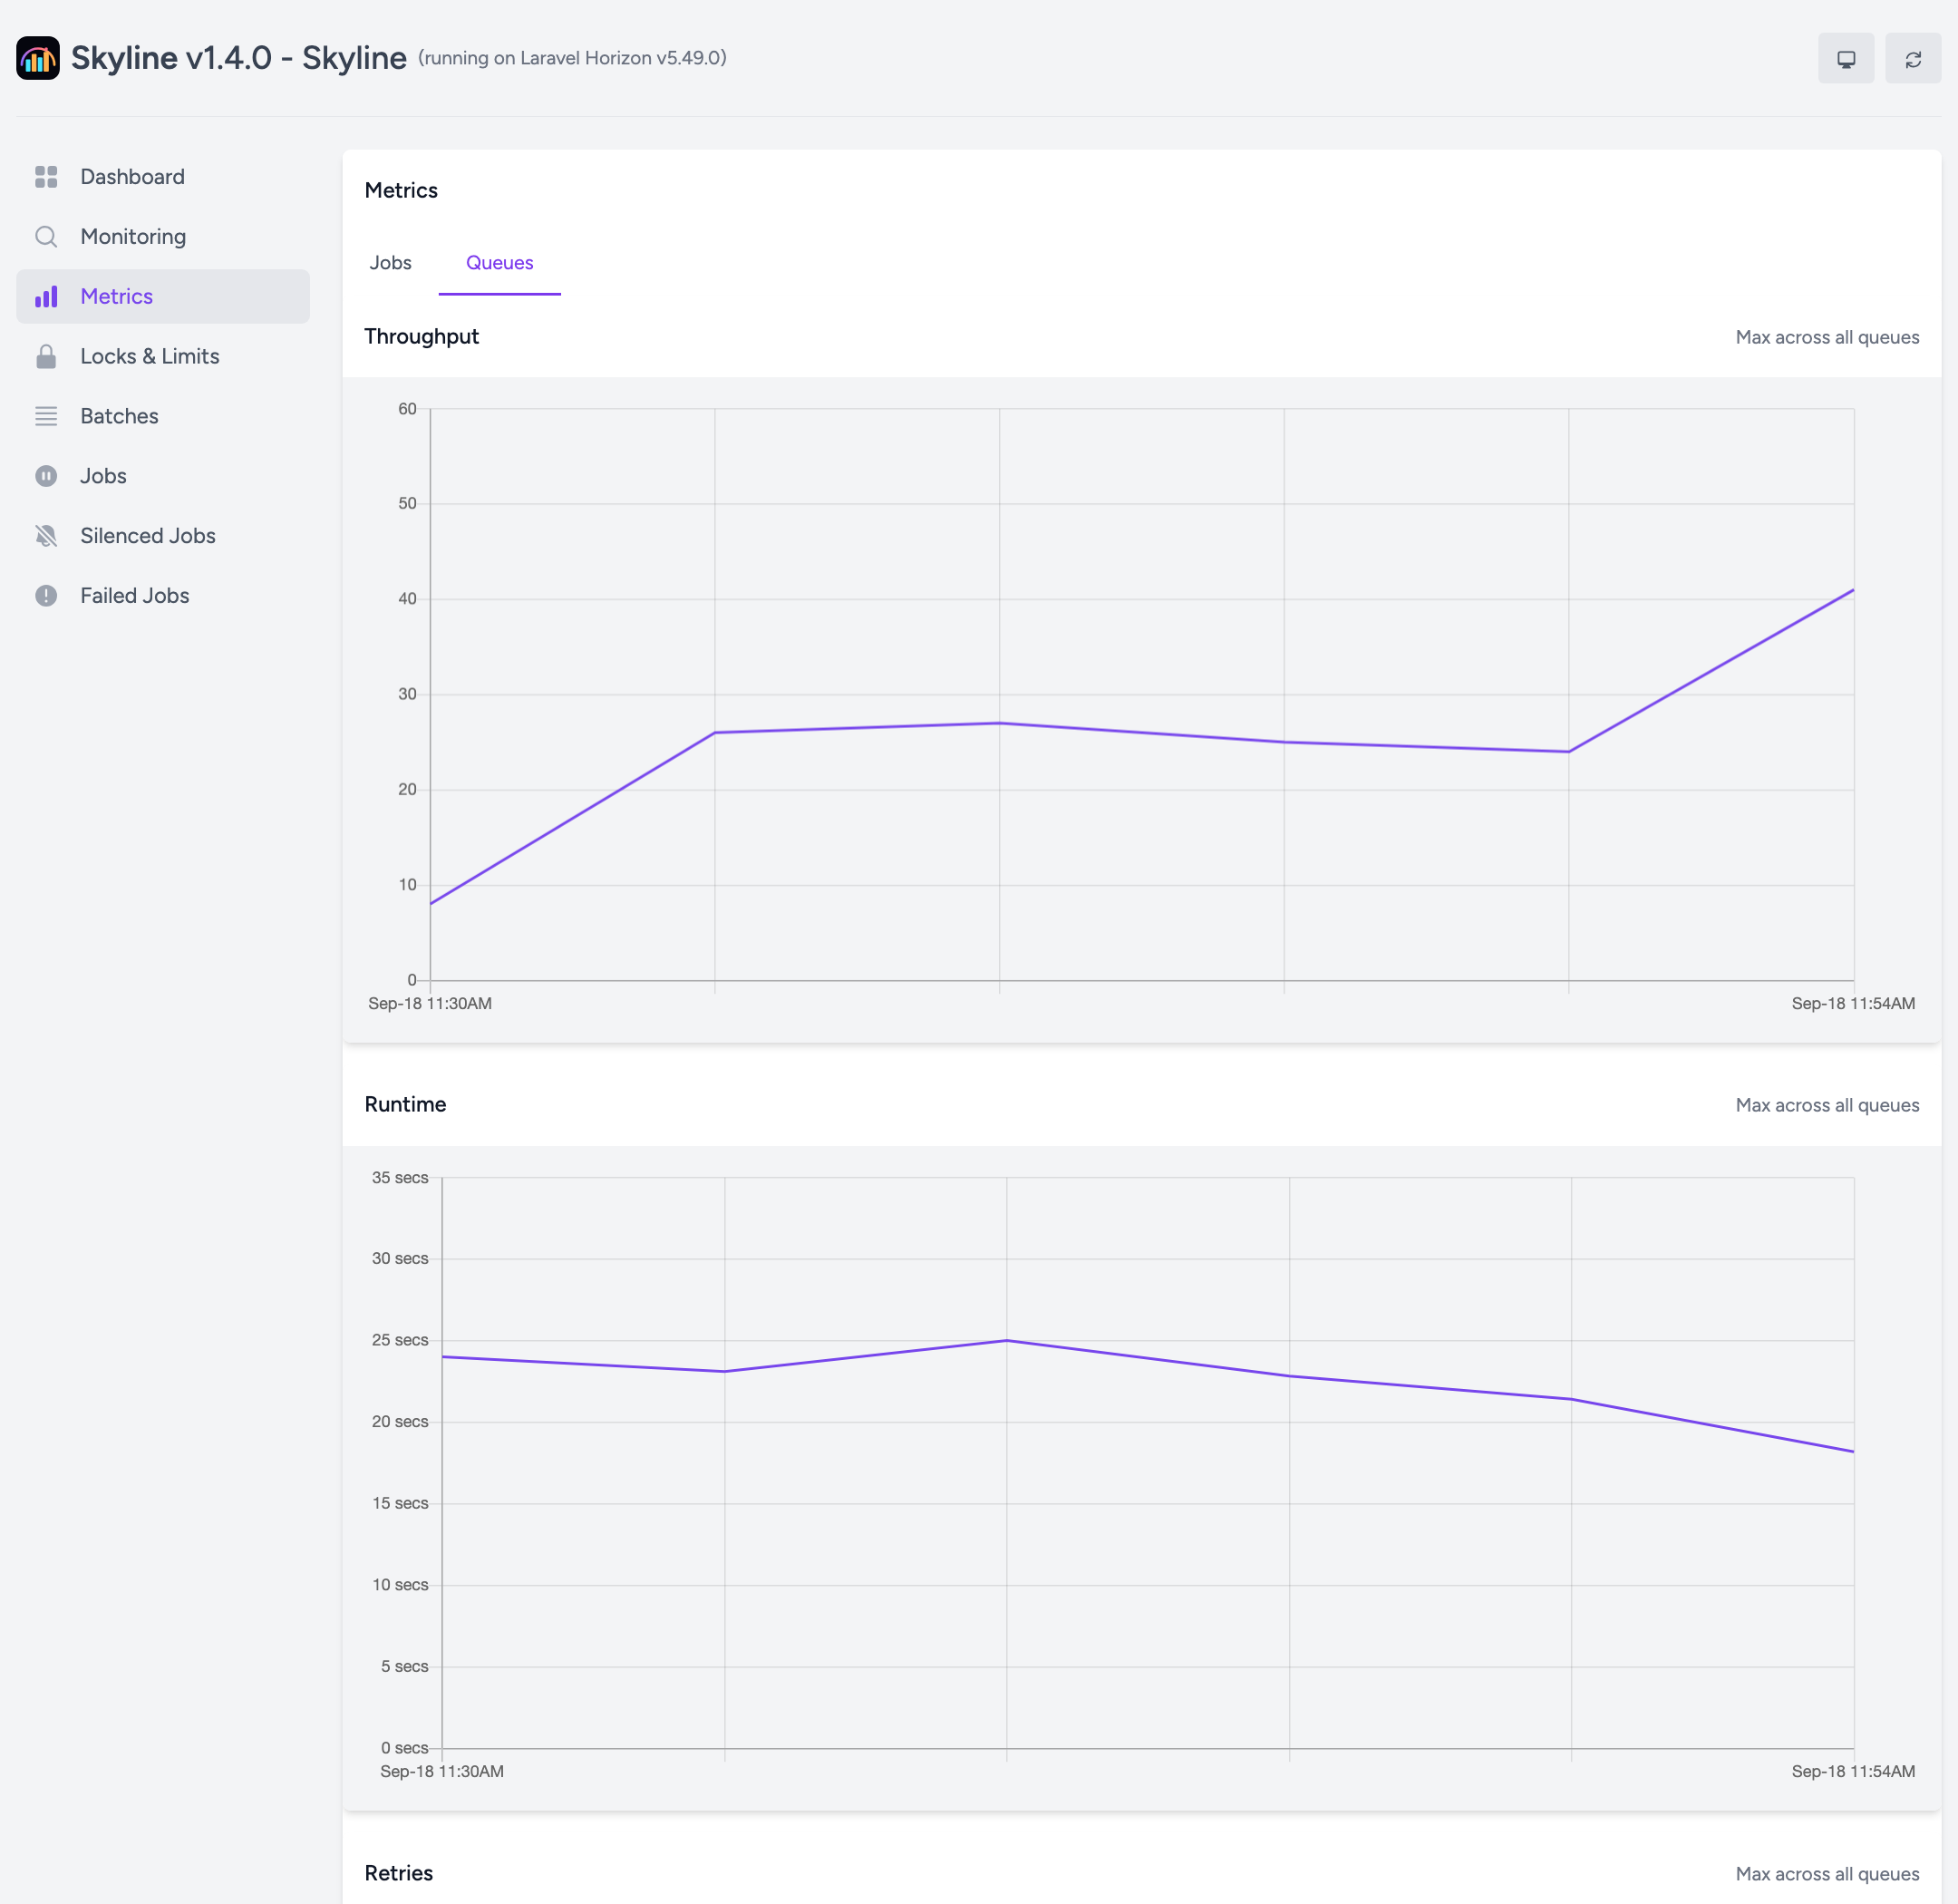Click the Metrics card heading
Image resolution: width=1958 pixels, height=1904 pixels.
click(x=401, y=191)
